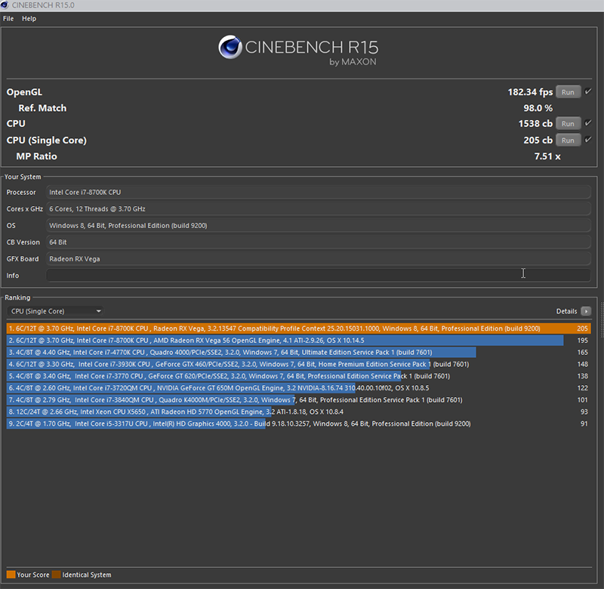Click the Cinebench title bar app icon

click(x=5, y=5)
